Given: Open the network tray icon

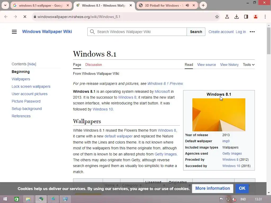Looking at the screenshot, I should pos(228,199).
